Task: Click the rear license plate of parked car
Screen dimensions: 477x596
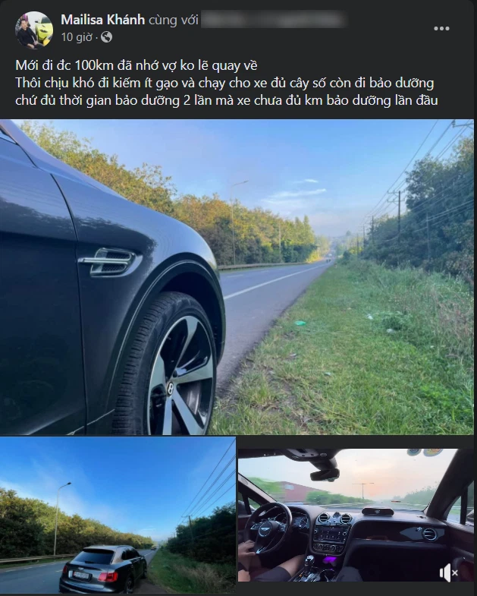Action: 80,575
